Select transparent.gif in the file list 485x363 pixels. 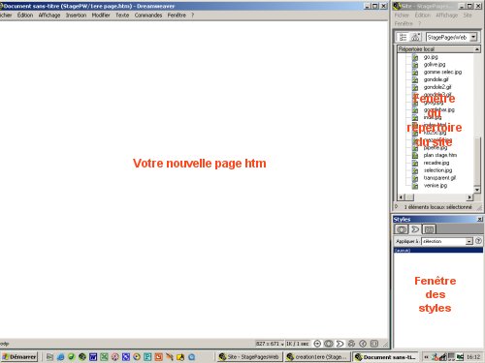[x=439, y=178]
